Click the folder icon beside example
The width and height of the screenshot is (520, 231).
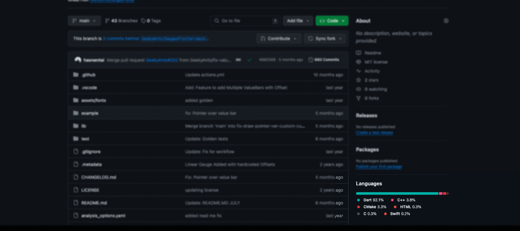point(76,113)
